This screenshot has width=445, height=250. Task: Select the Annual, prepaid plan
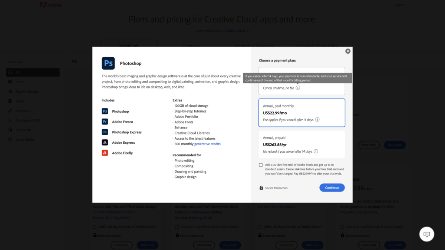pyautogui.click(x=301, y=144)
